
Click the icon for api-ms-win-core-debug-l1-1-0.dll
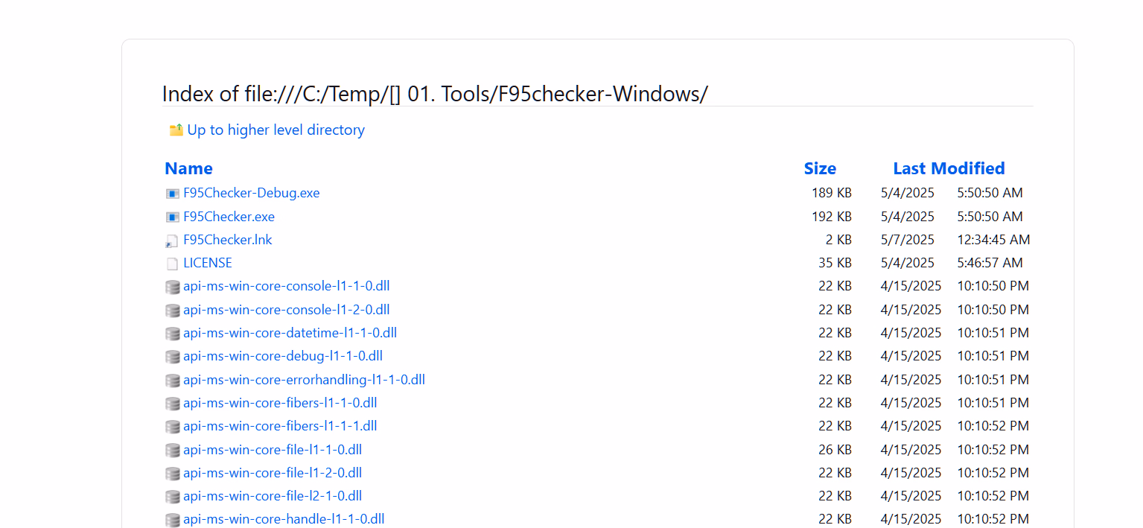coord(173,357)
